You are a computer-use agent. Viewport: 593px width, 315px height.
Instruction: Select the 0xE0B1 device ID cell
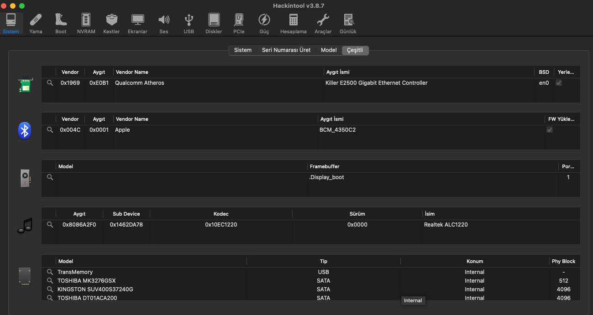tap(99, 83)
